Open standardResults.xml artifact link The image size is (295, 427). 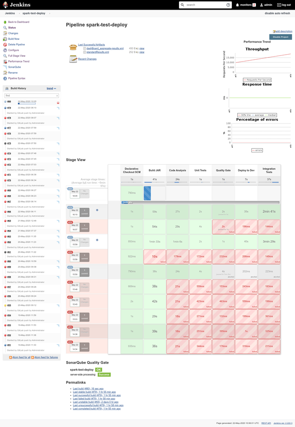[98, 52]
